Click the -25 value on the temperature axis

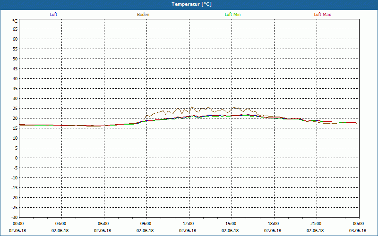click(x=14, y=208)
